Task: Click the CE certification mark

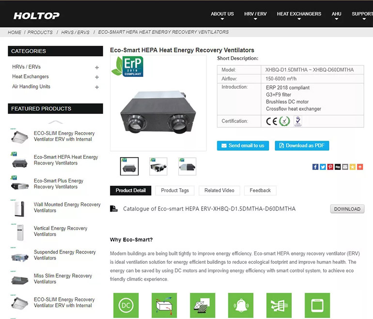Action: 271,121
